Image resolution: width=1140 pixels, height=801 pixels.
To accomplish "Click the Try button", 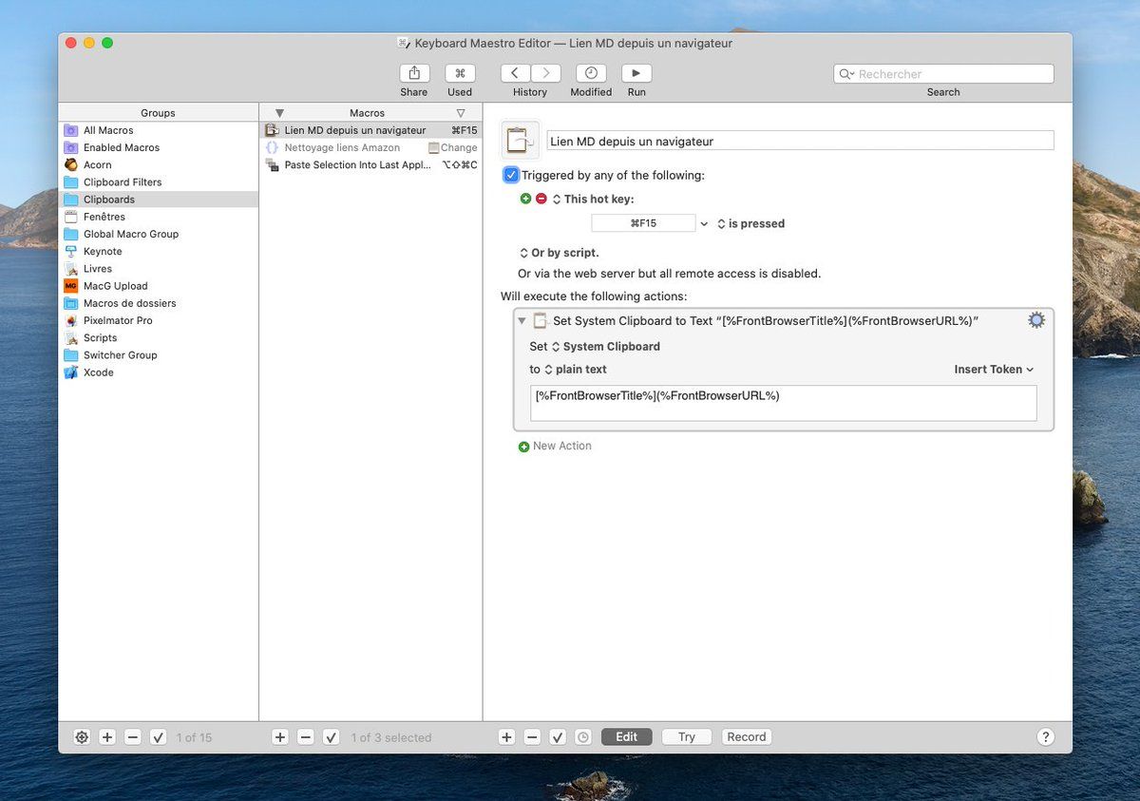I will [x=687, y=736].
